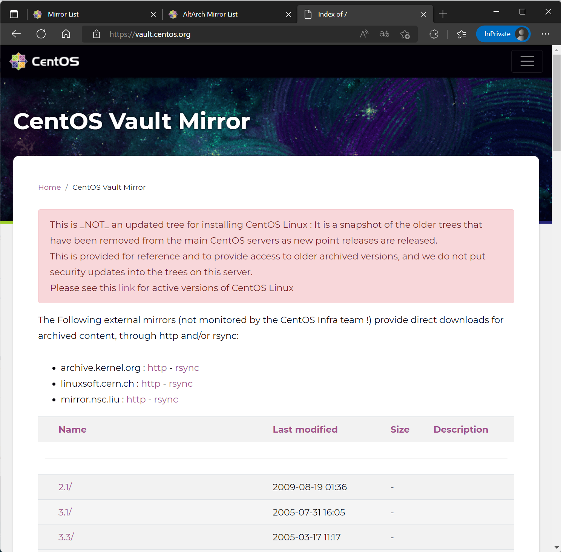The image size is (561, 552).
Task: Open the Home breadcrumb link
Action: tap(49, 187)
